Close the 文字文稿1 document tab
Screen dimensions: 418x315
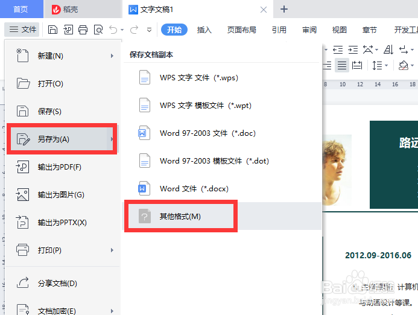[x=264, y=10]
